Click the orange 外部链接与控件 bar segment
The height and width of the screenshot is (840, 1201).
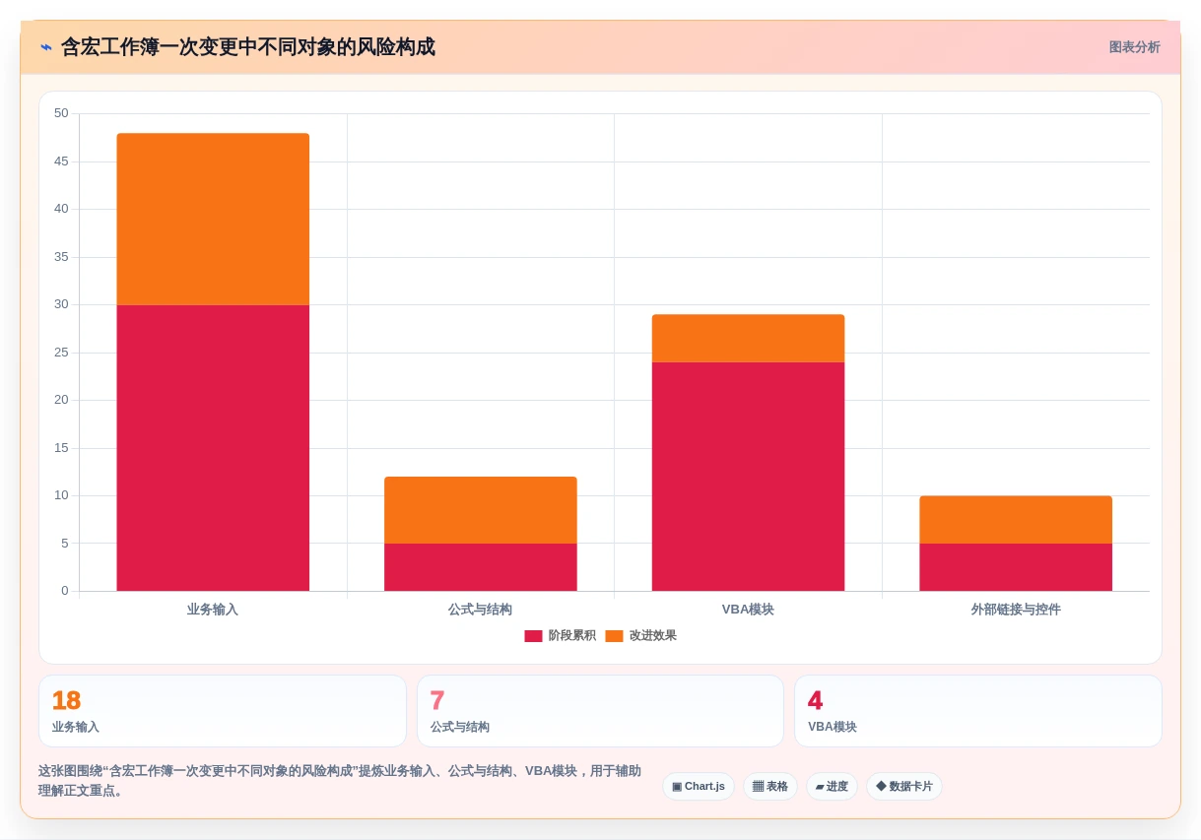tap(1016, 520)
